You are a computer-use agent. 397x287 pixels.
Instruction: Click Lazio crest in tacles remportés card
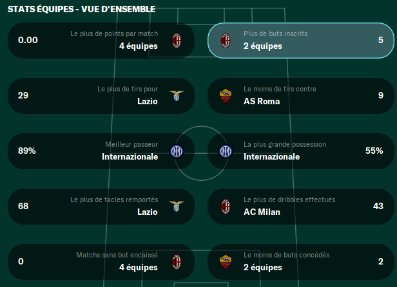[177, 207]
